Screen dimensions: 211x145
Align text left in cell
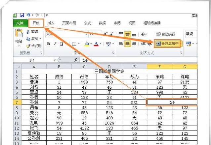(x=121, y=43)
